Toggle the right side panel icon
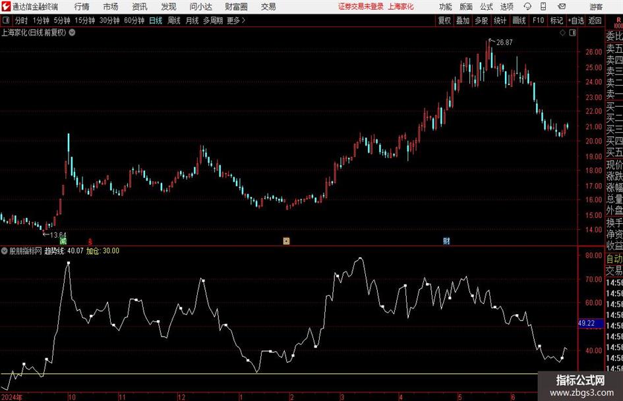 pos(572,33)
